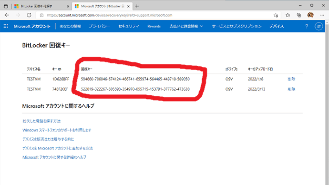Open サービスとサブスクリプション menu item
The image size is (329, 185).
236,26
